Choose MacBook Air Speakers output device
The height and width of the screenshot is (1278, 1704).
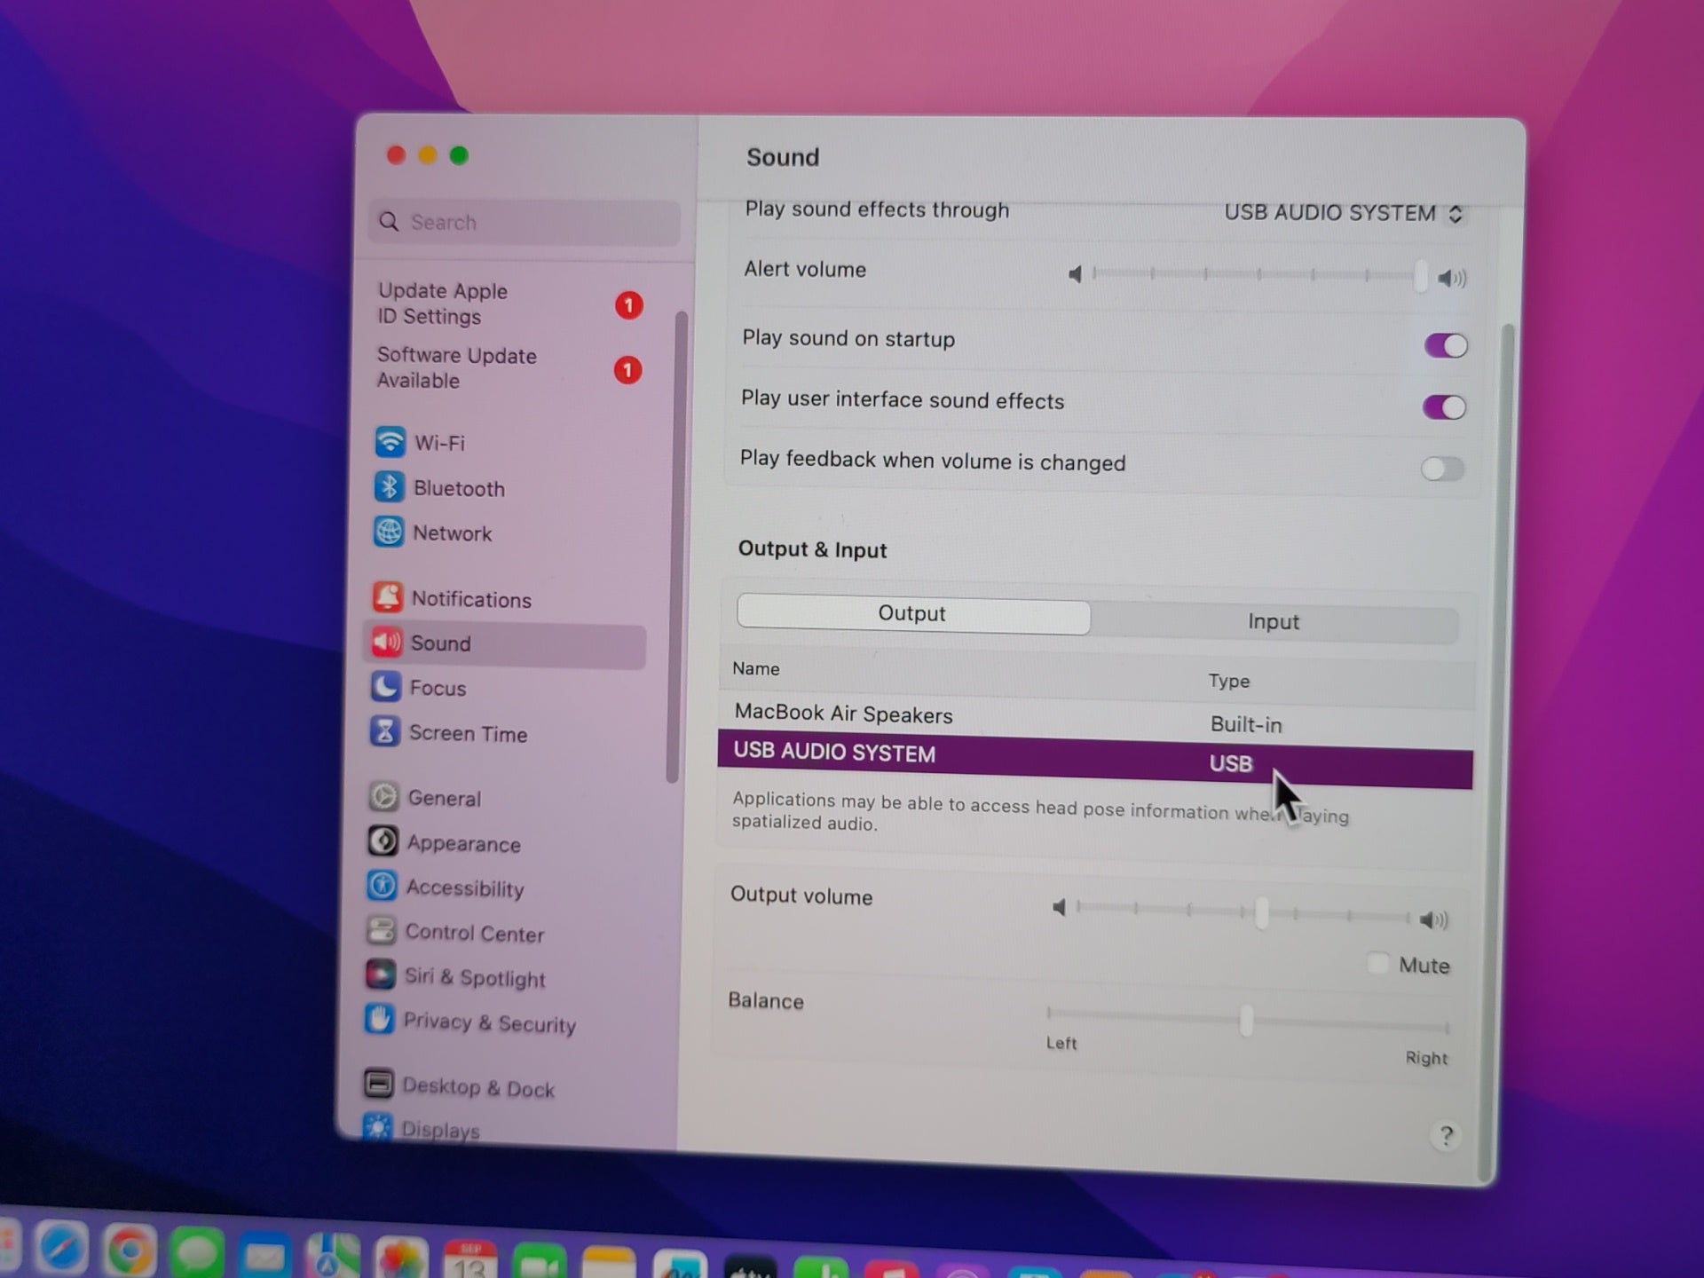click(x=843, y=714)
